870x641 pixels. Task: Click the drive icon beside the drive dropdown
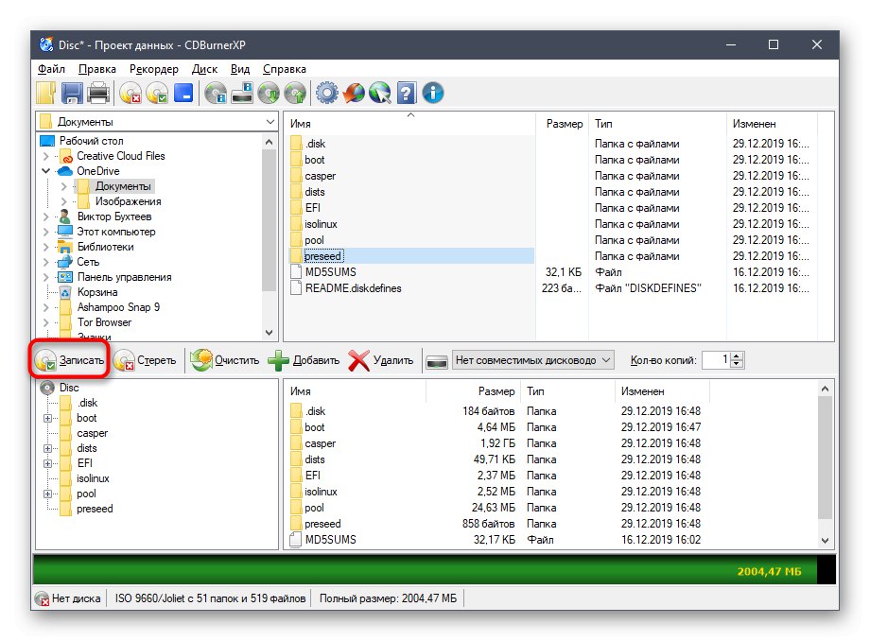click(437, 361)
